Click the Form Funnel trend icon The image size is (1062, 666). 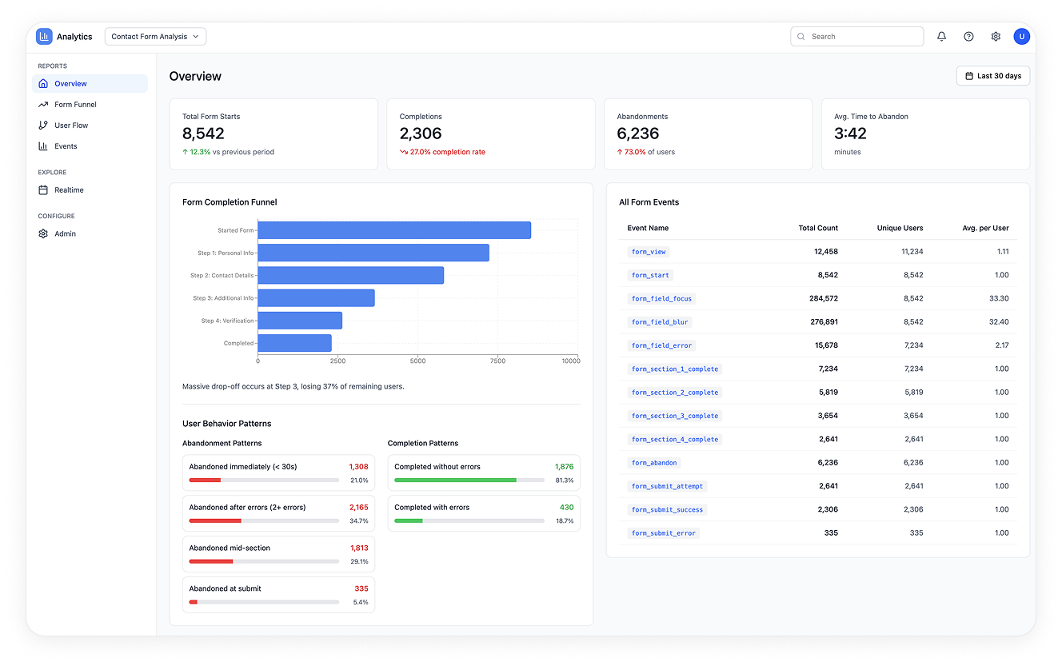43,105
